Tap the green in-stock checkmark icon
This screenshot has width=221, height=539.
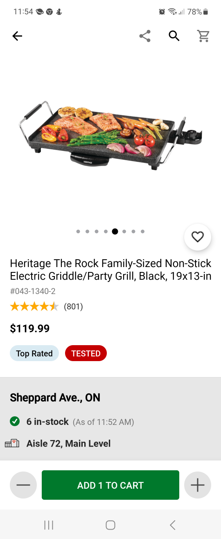click(x=15, y=421)
